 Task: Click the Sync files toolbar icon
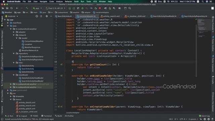point(11,8)
